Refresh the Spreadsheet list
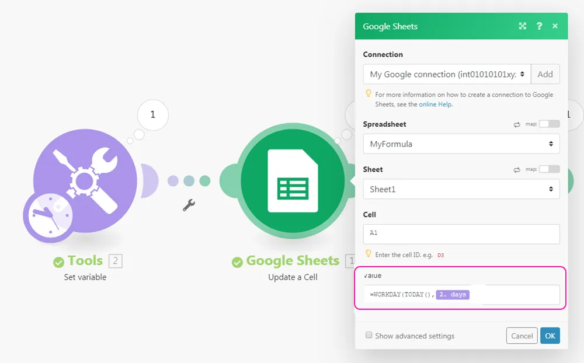Viewport: 584px width, 363px height. point(517,125)
